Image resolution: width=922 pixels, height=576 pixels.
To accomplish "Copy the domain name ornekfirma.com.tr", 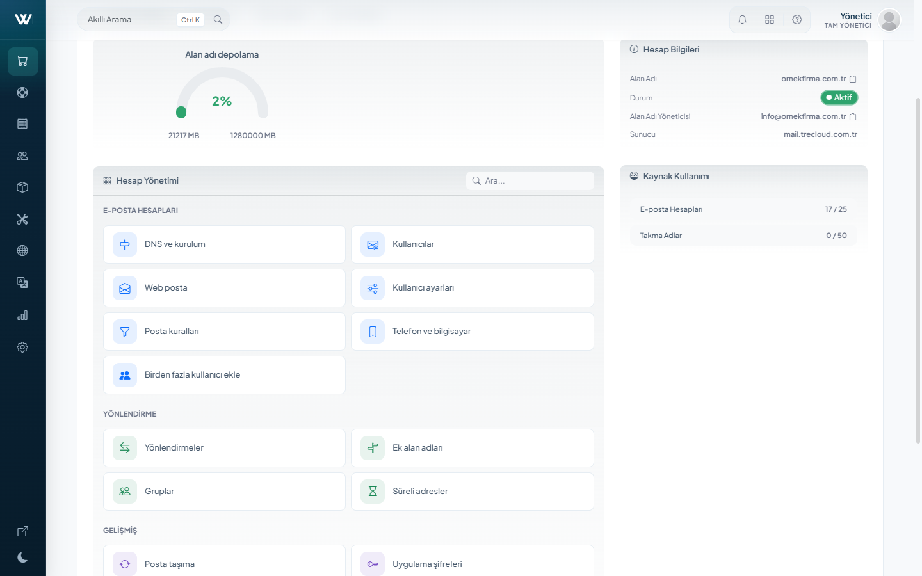I will tap(853, 79).
